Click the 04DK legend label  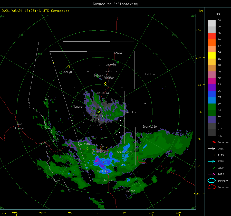tap(221, 149)
